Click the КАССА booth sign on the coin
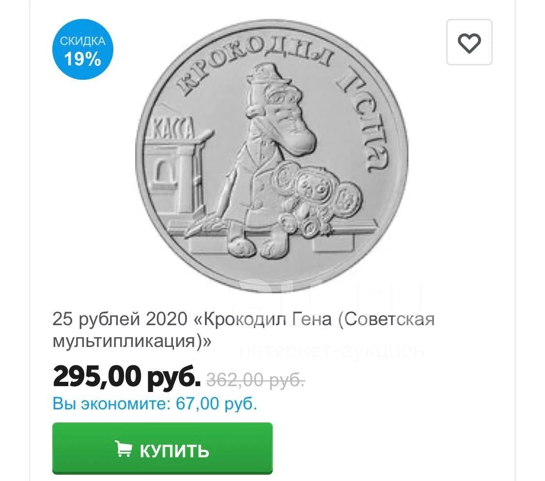The height and width of the screenshot is (481, 545). 173,130
